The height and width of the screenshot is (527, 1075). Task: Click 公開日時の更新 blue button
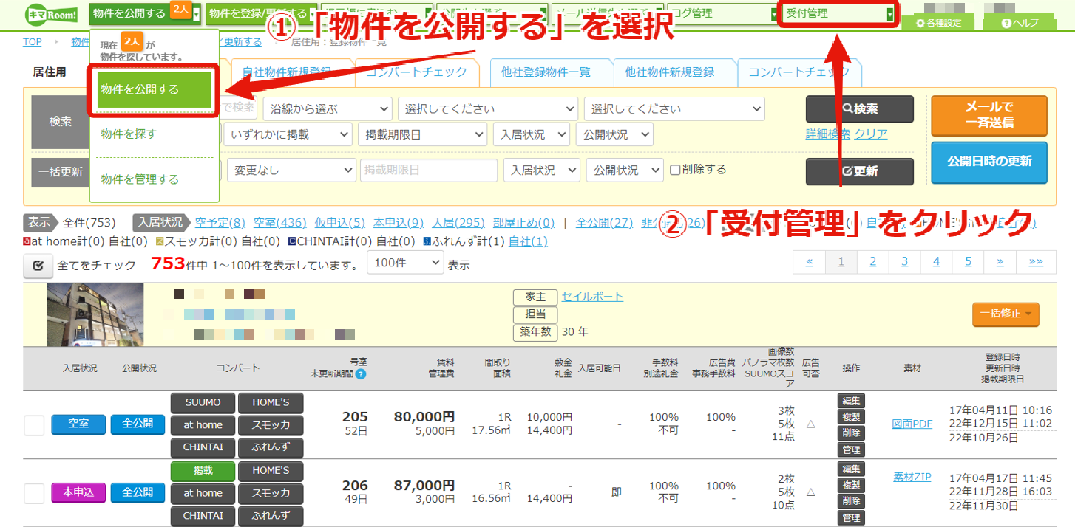[x=989, y=162]
